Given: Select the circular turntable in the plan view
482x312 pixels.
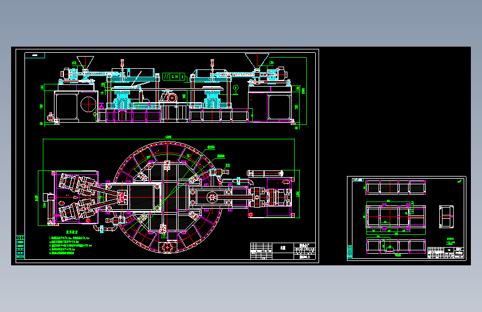Looking at the screenshot, I should coord(167,197).
